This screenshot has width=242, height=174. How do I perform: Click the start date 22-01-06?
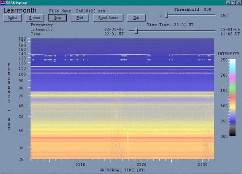[x=114, y=29]
